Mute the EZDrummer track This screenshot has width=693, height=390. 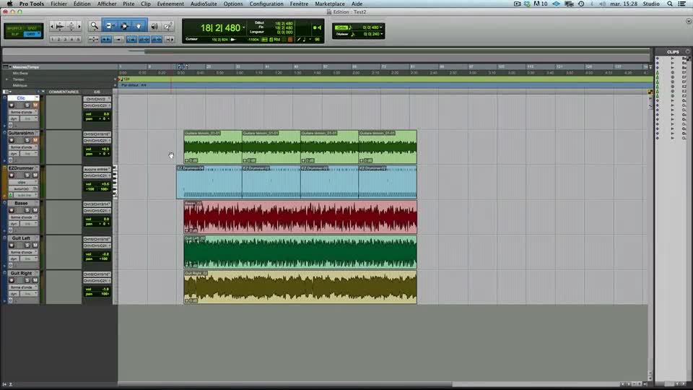pyautogui.click(x=35, y=175)
